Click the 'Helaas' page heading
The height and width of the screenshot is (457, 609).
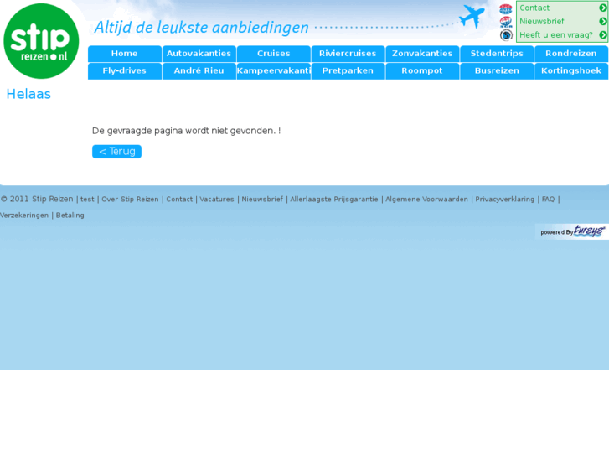click(28, 94)
